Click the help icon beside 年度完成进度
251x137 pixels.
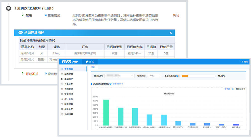178,76
